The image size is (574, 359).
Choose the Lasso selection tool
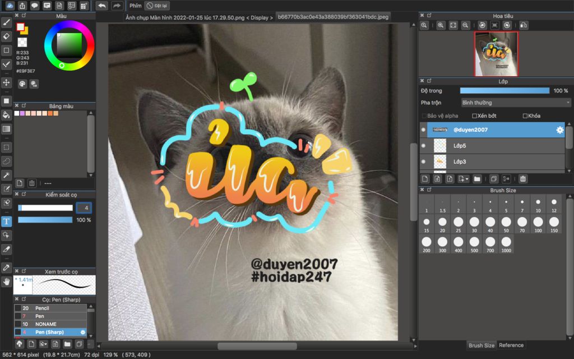point(6,161)
